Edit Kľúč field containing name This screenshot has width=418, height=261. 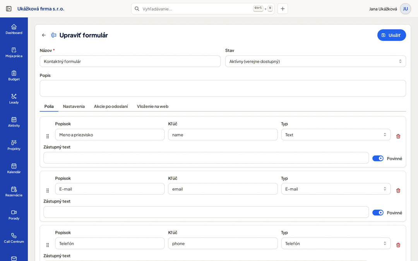[223, 135]
